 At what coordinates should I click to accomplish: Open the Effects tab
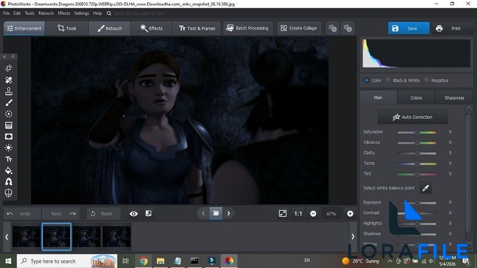click(151, 28)
